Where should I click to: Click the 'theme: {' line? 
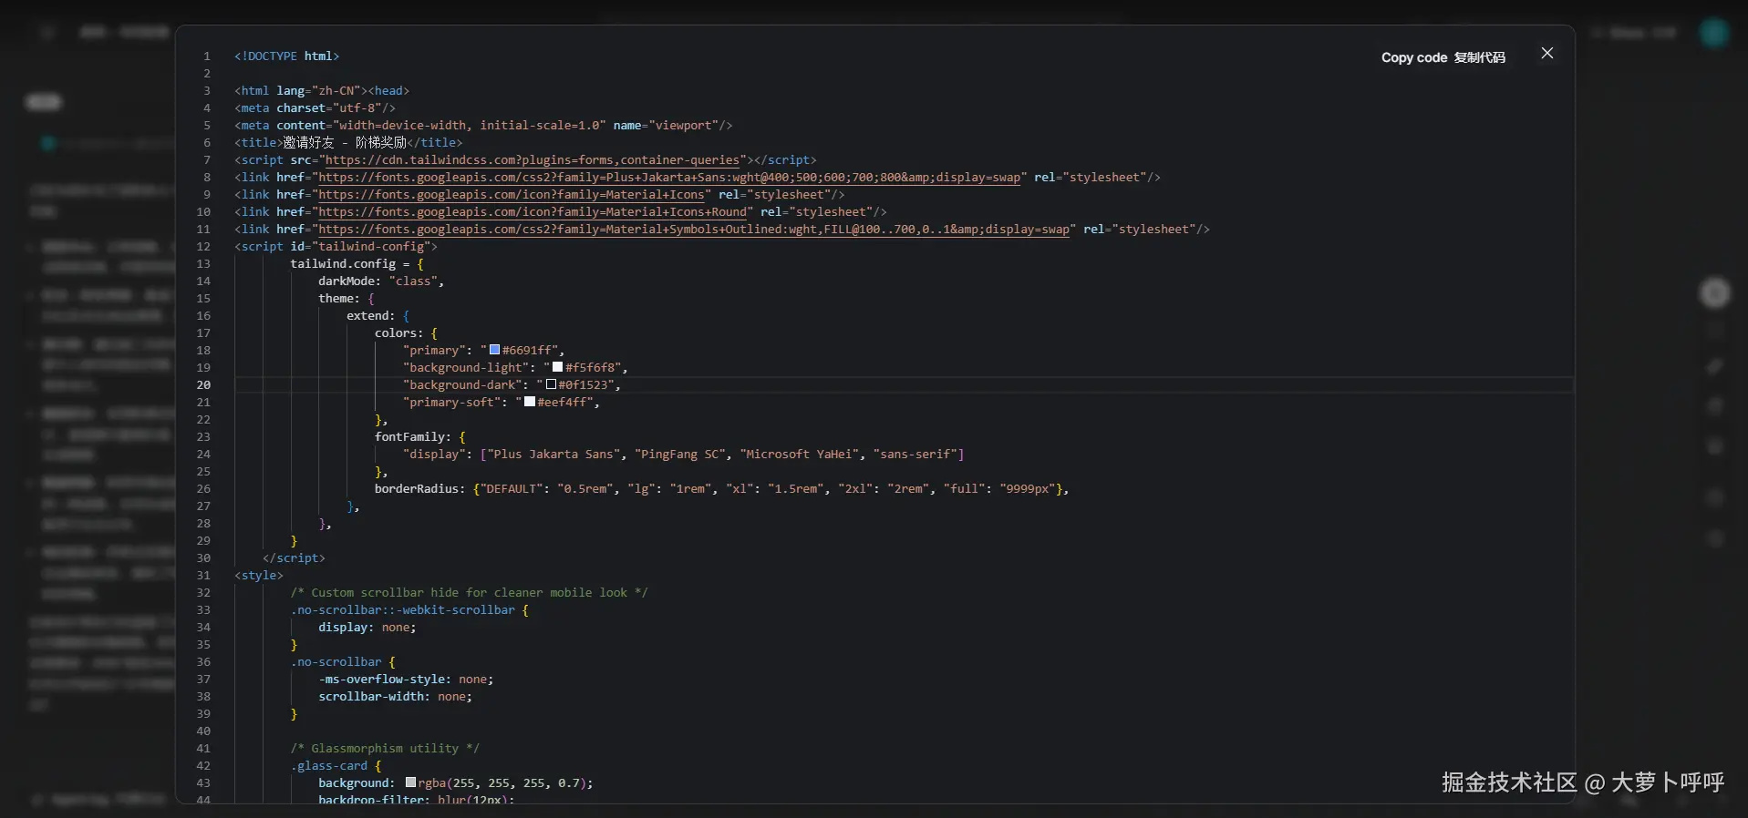(346, 299)
